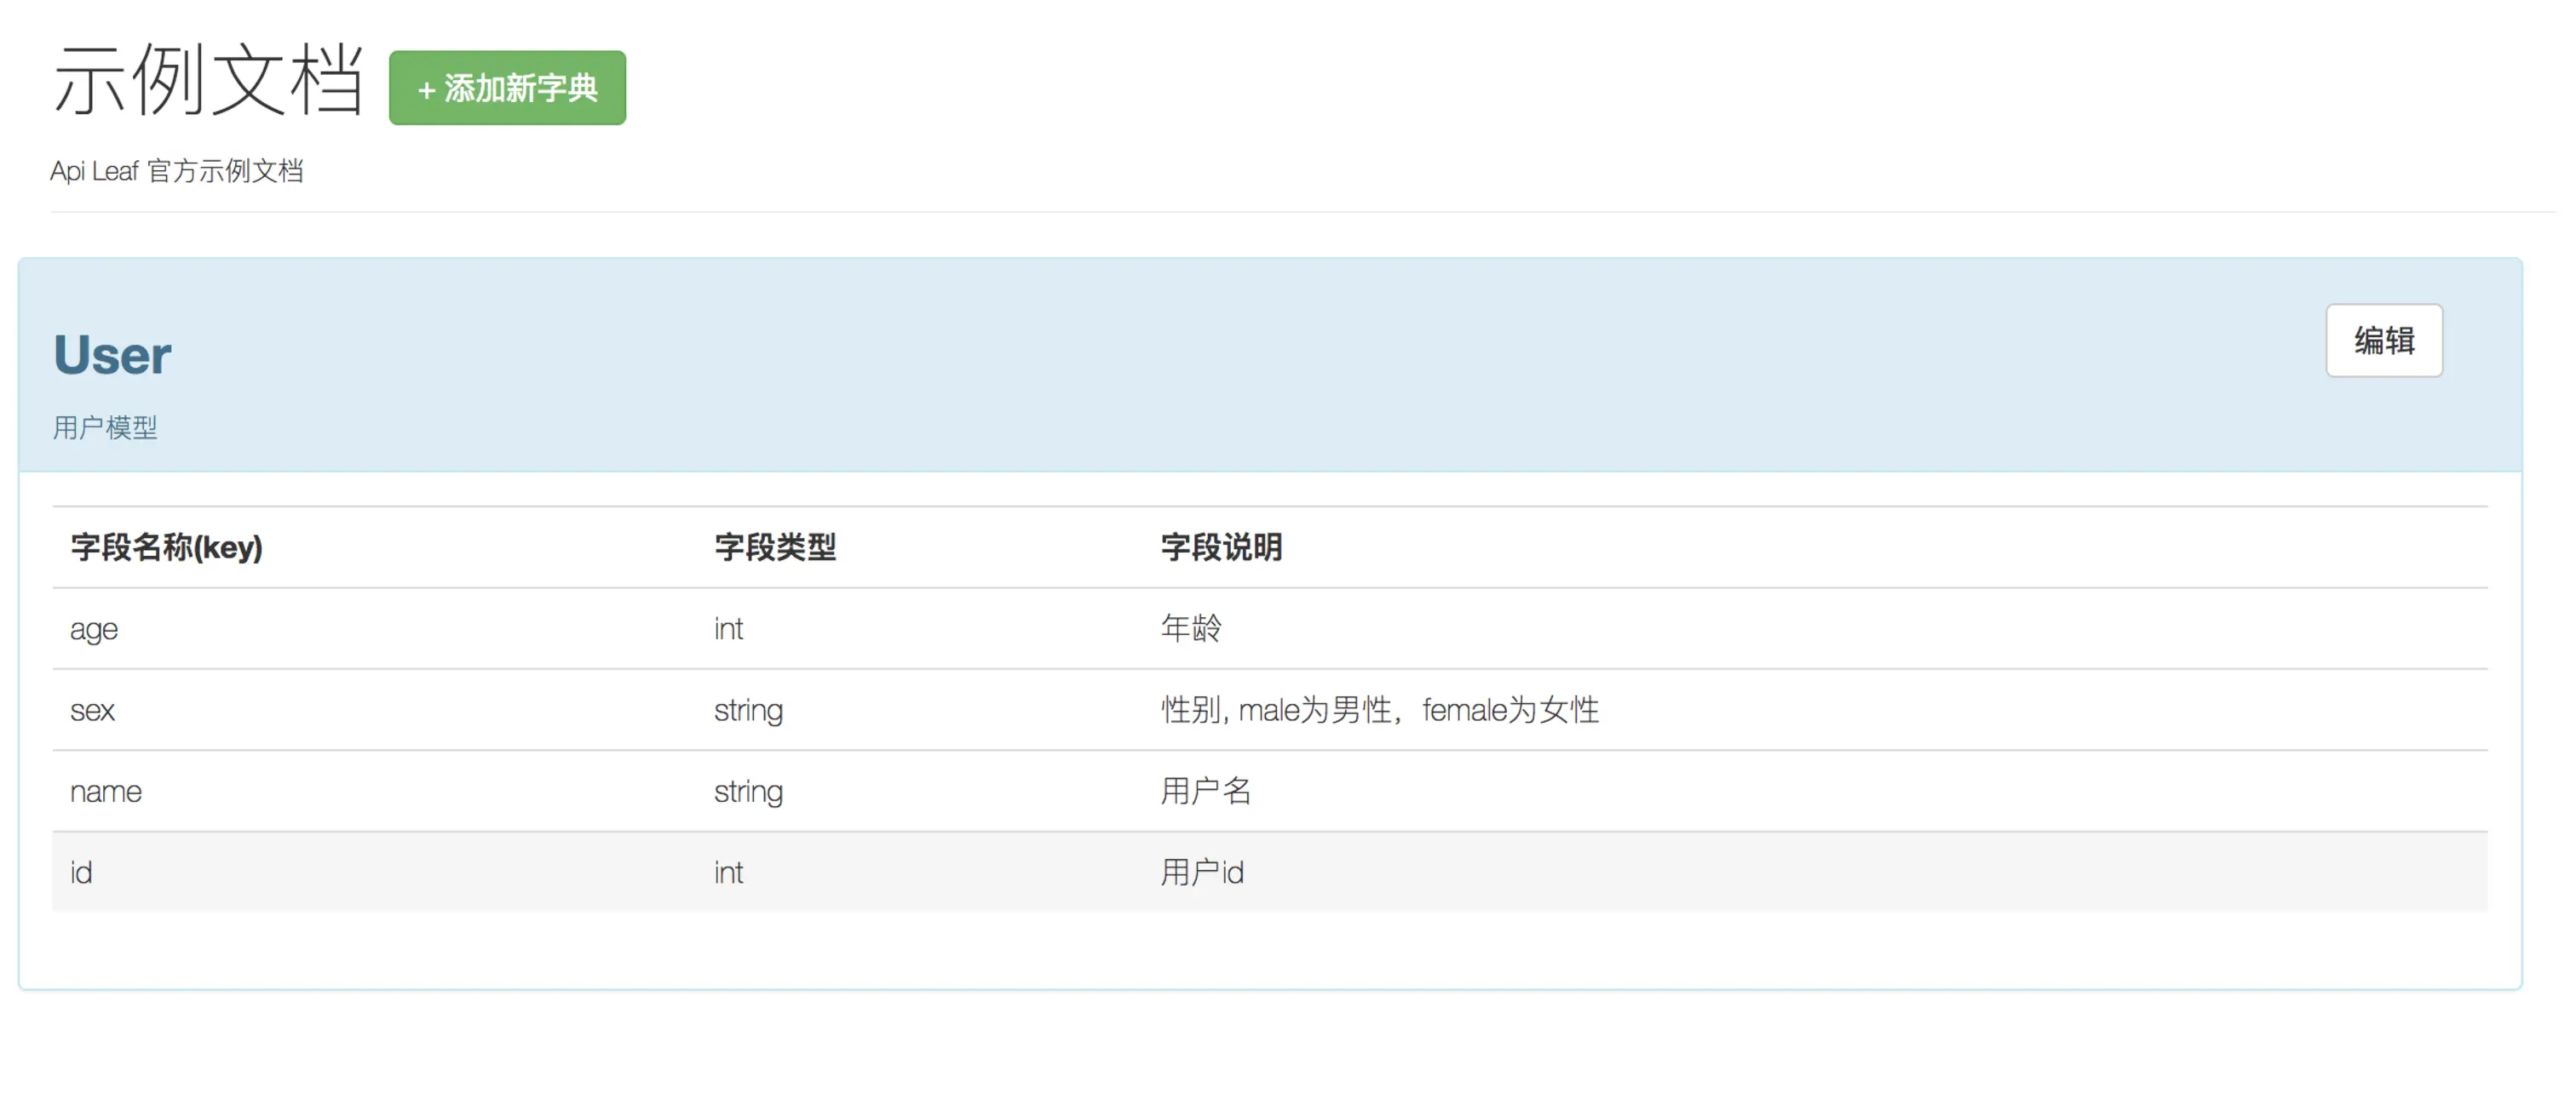
Task: Click the green 添加新字典 button
Action: click(x=507, y=88)
